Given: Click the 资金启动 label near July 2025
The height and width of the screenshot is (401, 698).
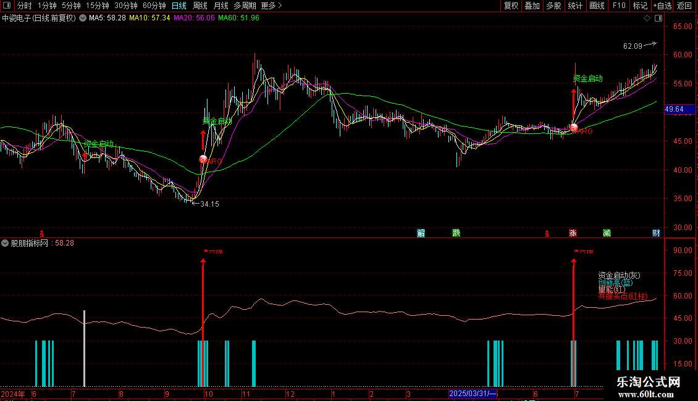Looking at the screenshot, I should click(587, 79).
